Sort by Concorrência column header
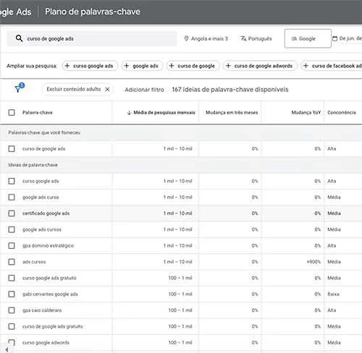This screenshot has width=362, height=353. (x=342, y=113)
